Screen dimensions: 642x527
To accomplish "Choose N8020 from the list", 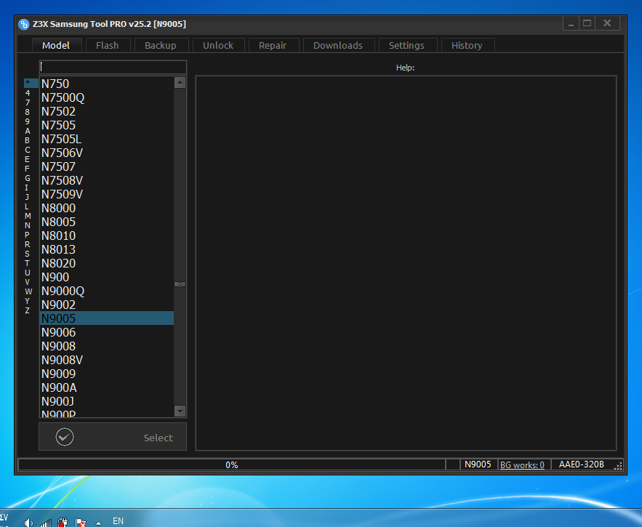I will [107, 264].
